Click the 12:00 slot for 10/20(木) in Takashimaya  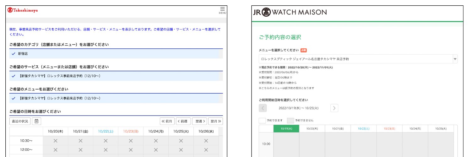[x=56, y=149]
